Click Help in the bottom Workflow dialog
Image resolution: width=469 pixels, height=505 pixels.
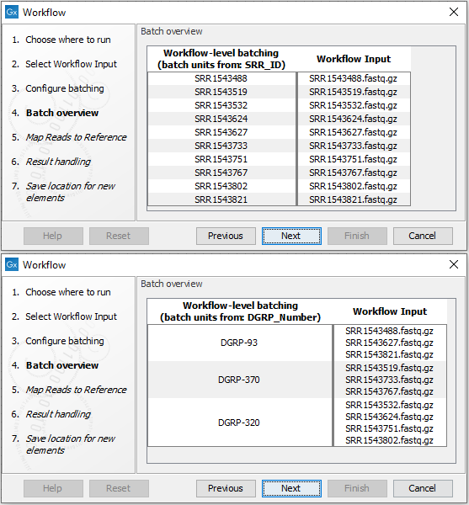click(53, 488)
